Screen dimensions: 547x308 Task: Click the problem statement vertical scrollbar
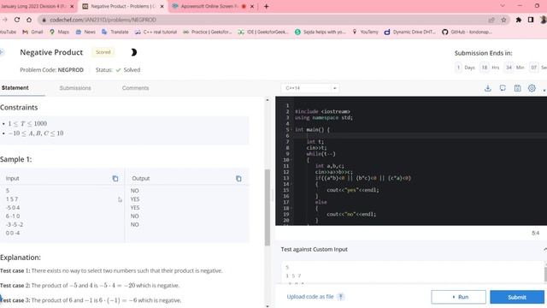[x=268, y=207]
